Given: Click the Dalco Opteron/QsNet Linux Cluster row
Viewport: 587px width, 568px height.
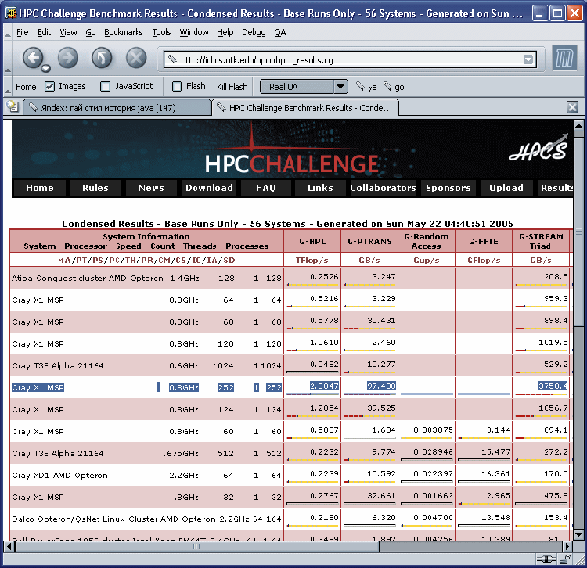Looking at the screenshot, I should (146, 519).
